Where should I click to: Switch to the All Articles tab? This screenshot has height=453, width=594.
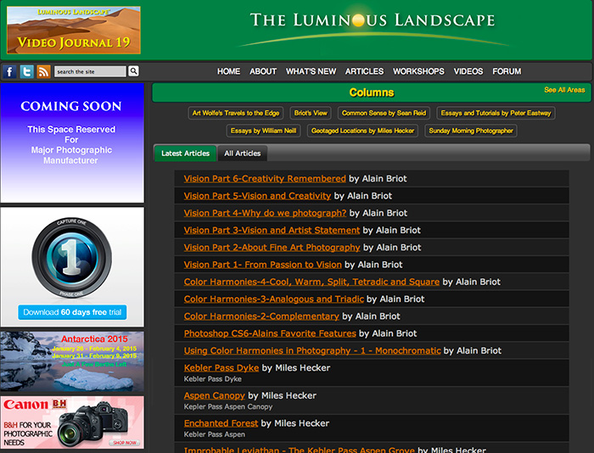click(242, 154)
